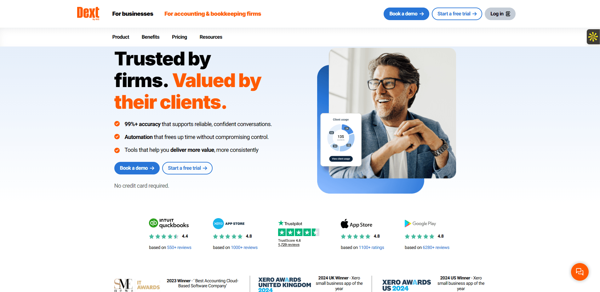Click the Google Play logo

click(420, 223)
